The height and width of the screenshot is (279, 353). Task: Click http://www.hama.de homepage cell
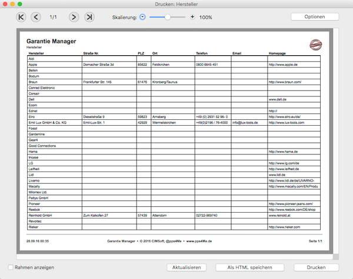click(294, 152)
